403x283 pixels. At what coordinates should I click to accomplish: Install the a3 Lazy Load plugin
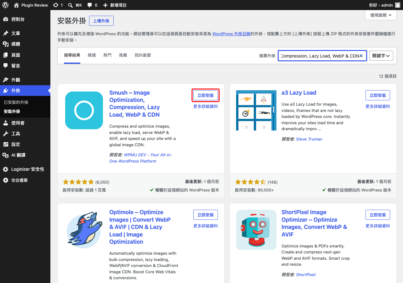click(x=378, y=95)
